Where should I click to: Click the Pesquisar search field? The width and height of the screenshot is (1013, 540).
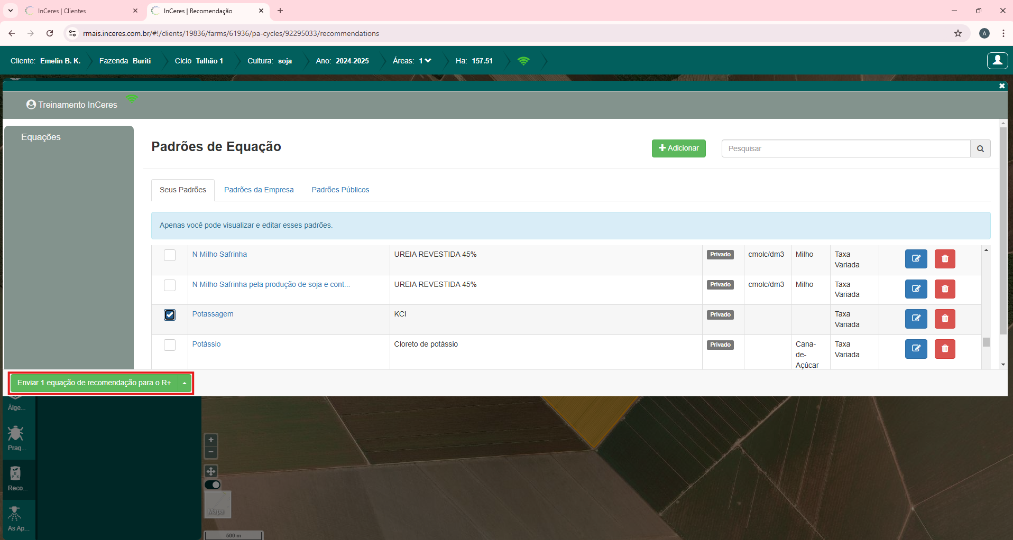point(846,148)
